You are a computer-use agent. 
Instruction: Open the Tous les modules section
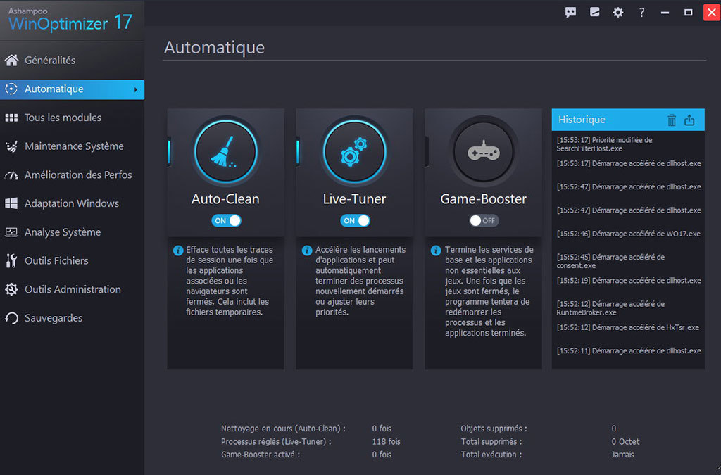[x=63, y=118]
